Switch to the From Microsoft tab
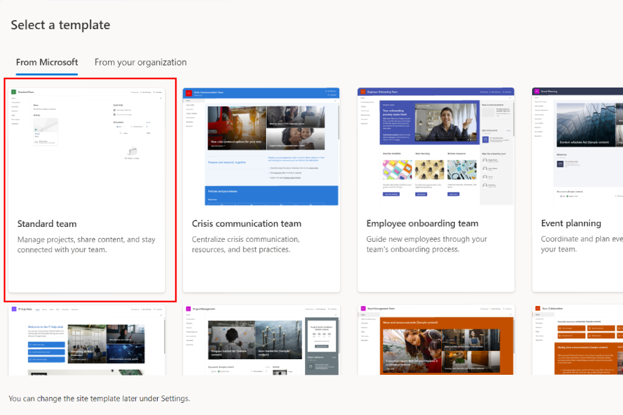This screenshot has width=623, height=415. 47,62
